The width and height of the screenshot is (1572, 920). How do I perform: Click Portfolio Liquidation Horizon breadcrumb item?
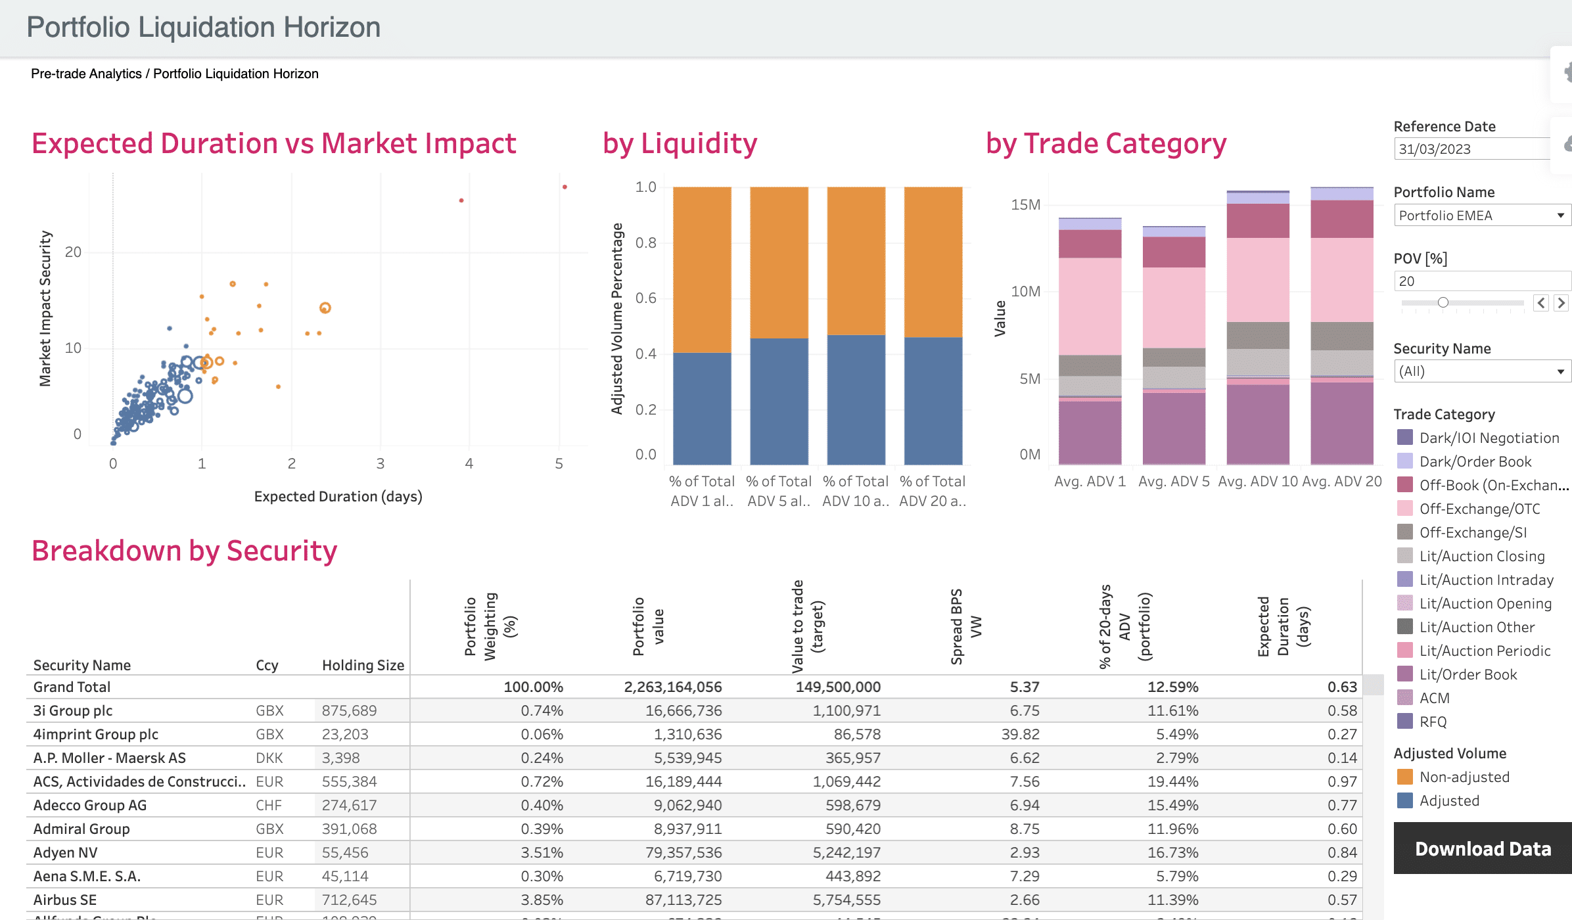[235, 74]
